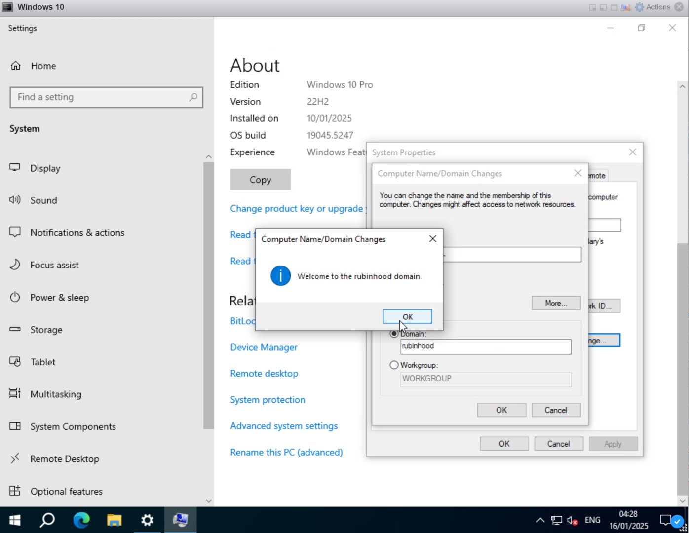The height and width of the screenshot is (533, 689).
Task: Show hidden system tray icons
Action: pyautogui.click(x=540, y=520)
